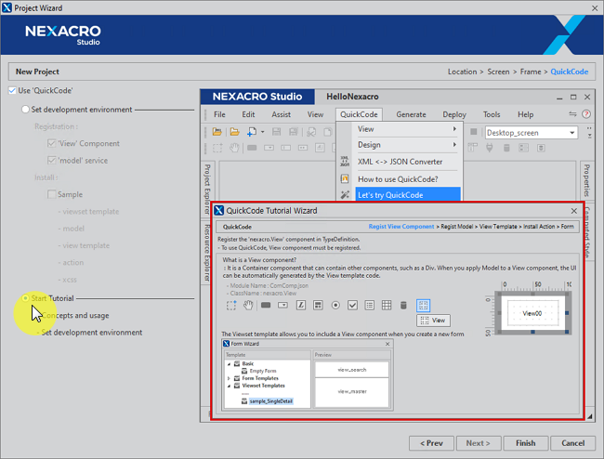Expand the Form Templates tree node
This screenshot has height=459, width=604.
coord(229,378)
